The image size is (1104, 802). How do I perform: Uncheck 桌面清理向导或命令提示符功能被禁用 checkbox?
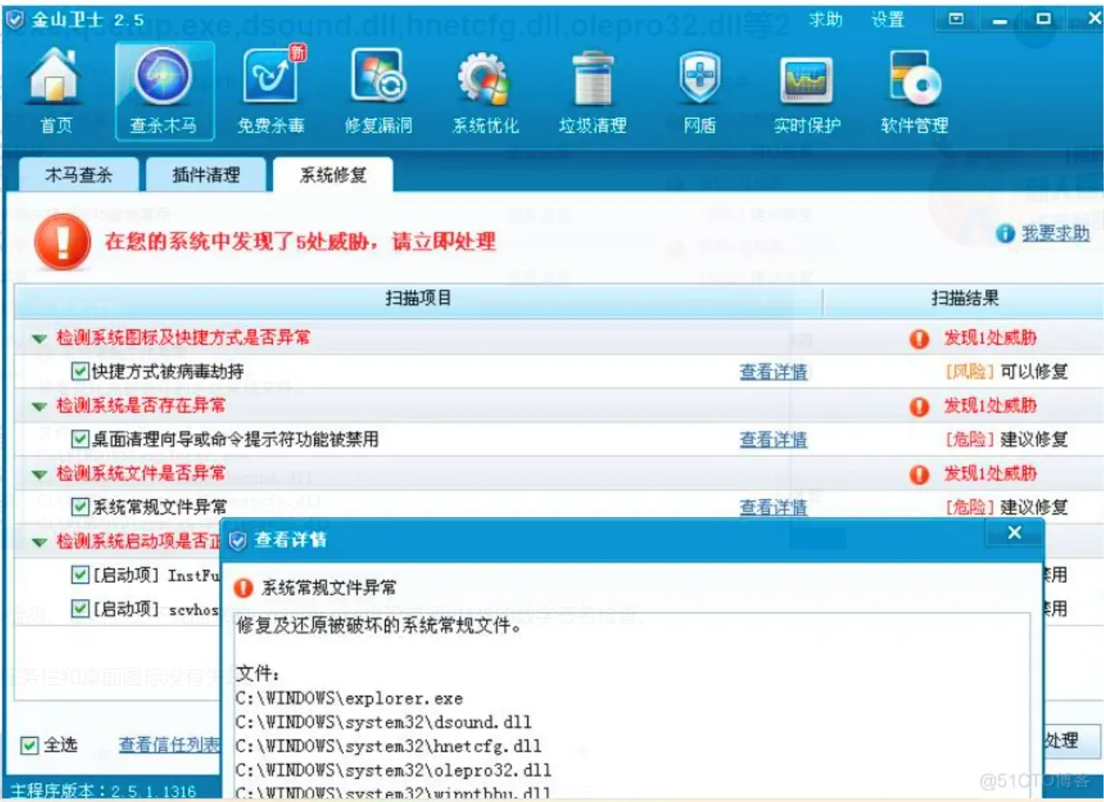click(x=80, y=439)
